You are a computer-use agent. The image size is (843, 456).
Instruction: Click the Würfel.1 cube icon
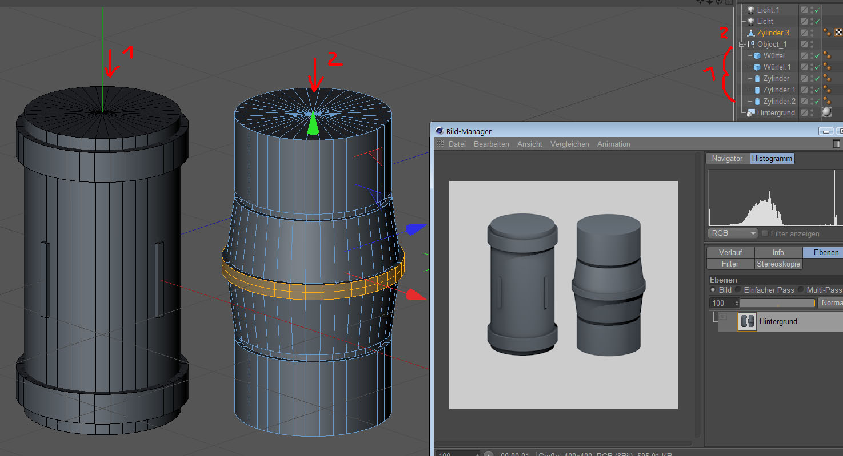pos(757,67)
